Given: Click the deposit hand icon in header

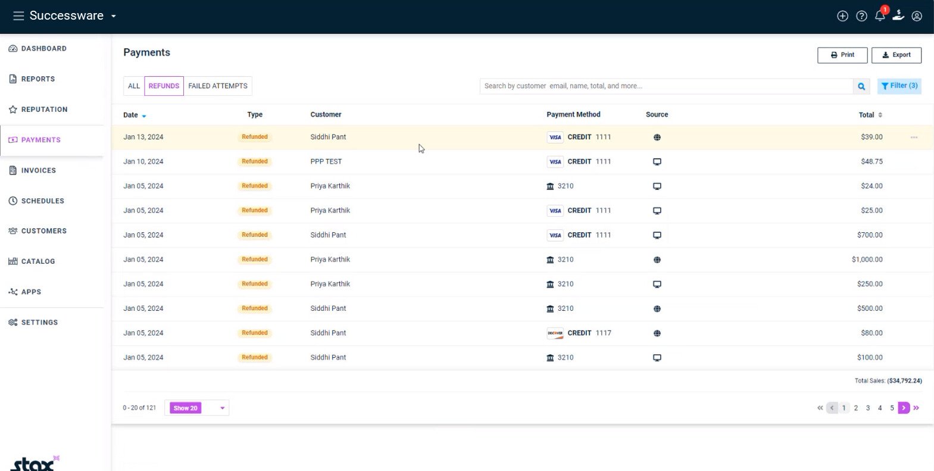Looking at the screenshot, I should click(898, 15).
